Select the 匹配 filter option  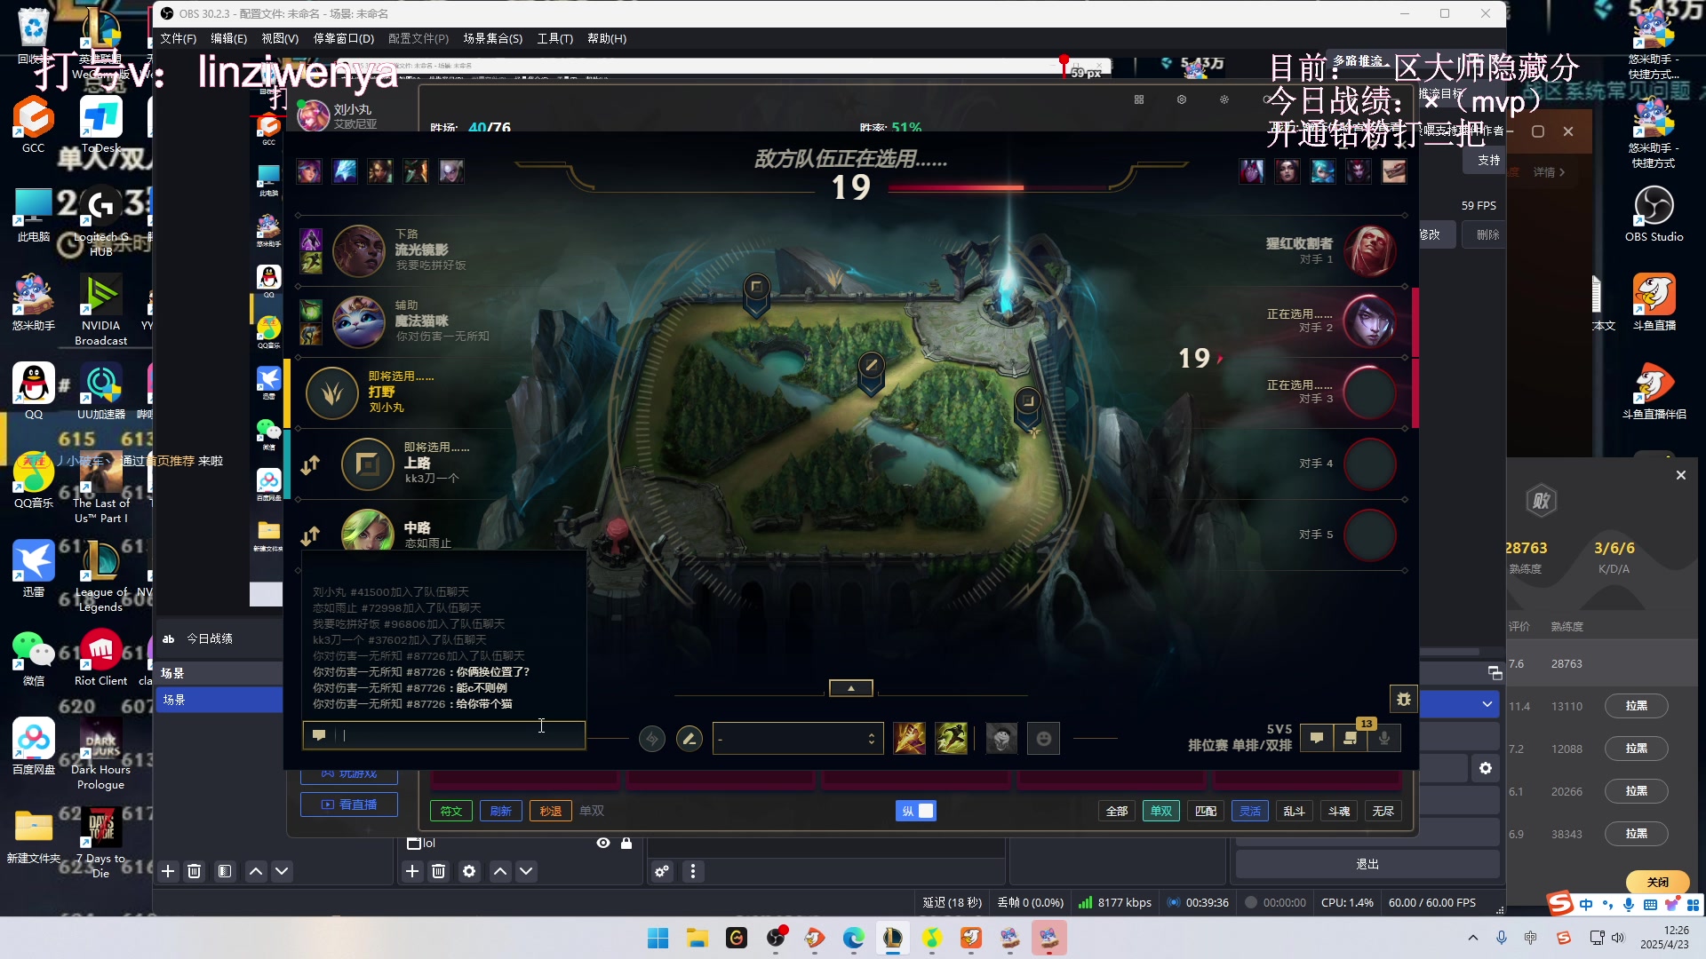[x=1206, y=811]
